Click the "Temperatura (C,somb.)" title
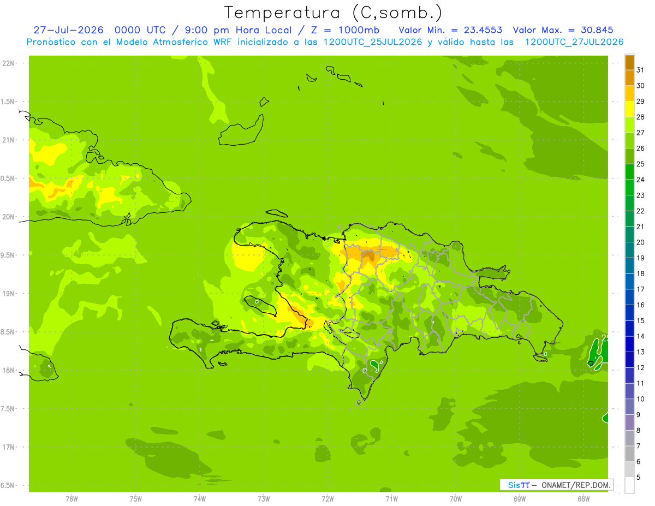This screenshot has height=506, width=655. (x=334, y=13)
